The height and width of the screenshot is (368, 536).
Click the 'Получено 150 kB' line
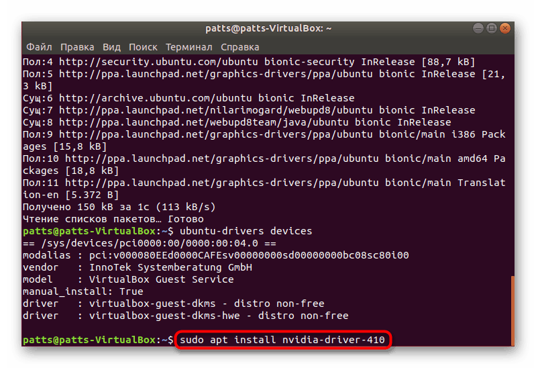tap(119, 207)
